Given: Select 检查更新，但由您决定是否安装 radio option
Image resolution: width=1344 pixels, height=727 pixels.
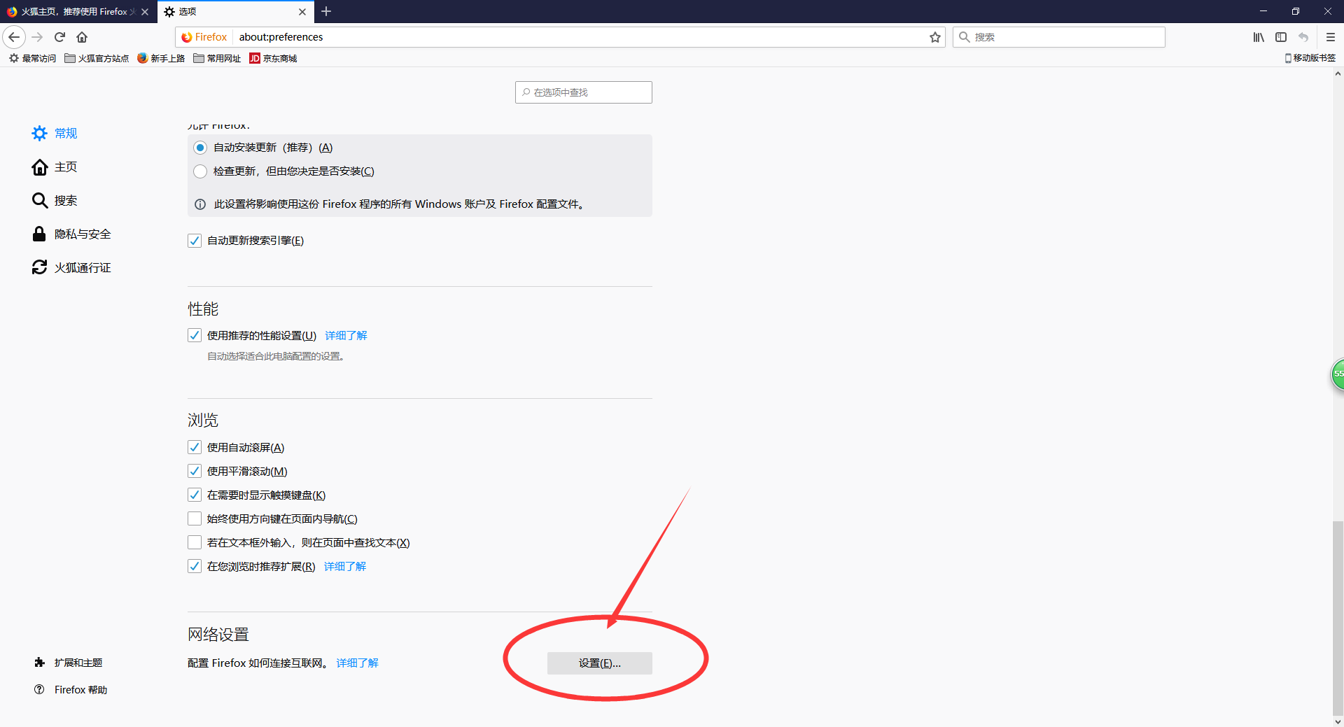Looking at the screenshot, I should pos(200,171).
